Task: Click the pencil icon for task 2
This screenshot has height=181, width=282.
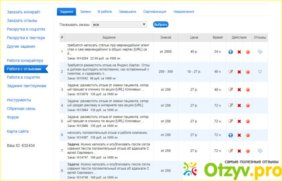Action: coord(231,71)
